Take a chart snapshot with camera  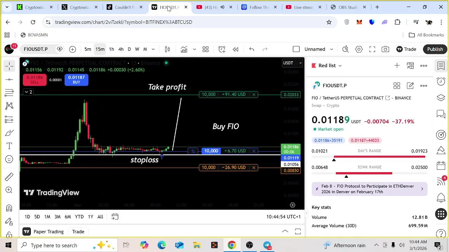point(386,49)
